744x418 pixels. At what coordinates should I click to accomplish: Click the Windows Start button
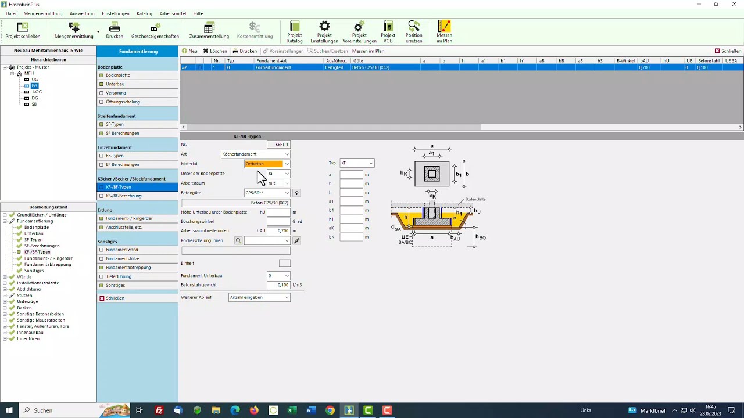(x=9, y=410)
